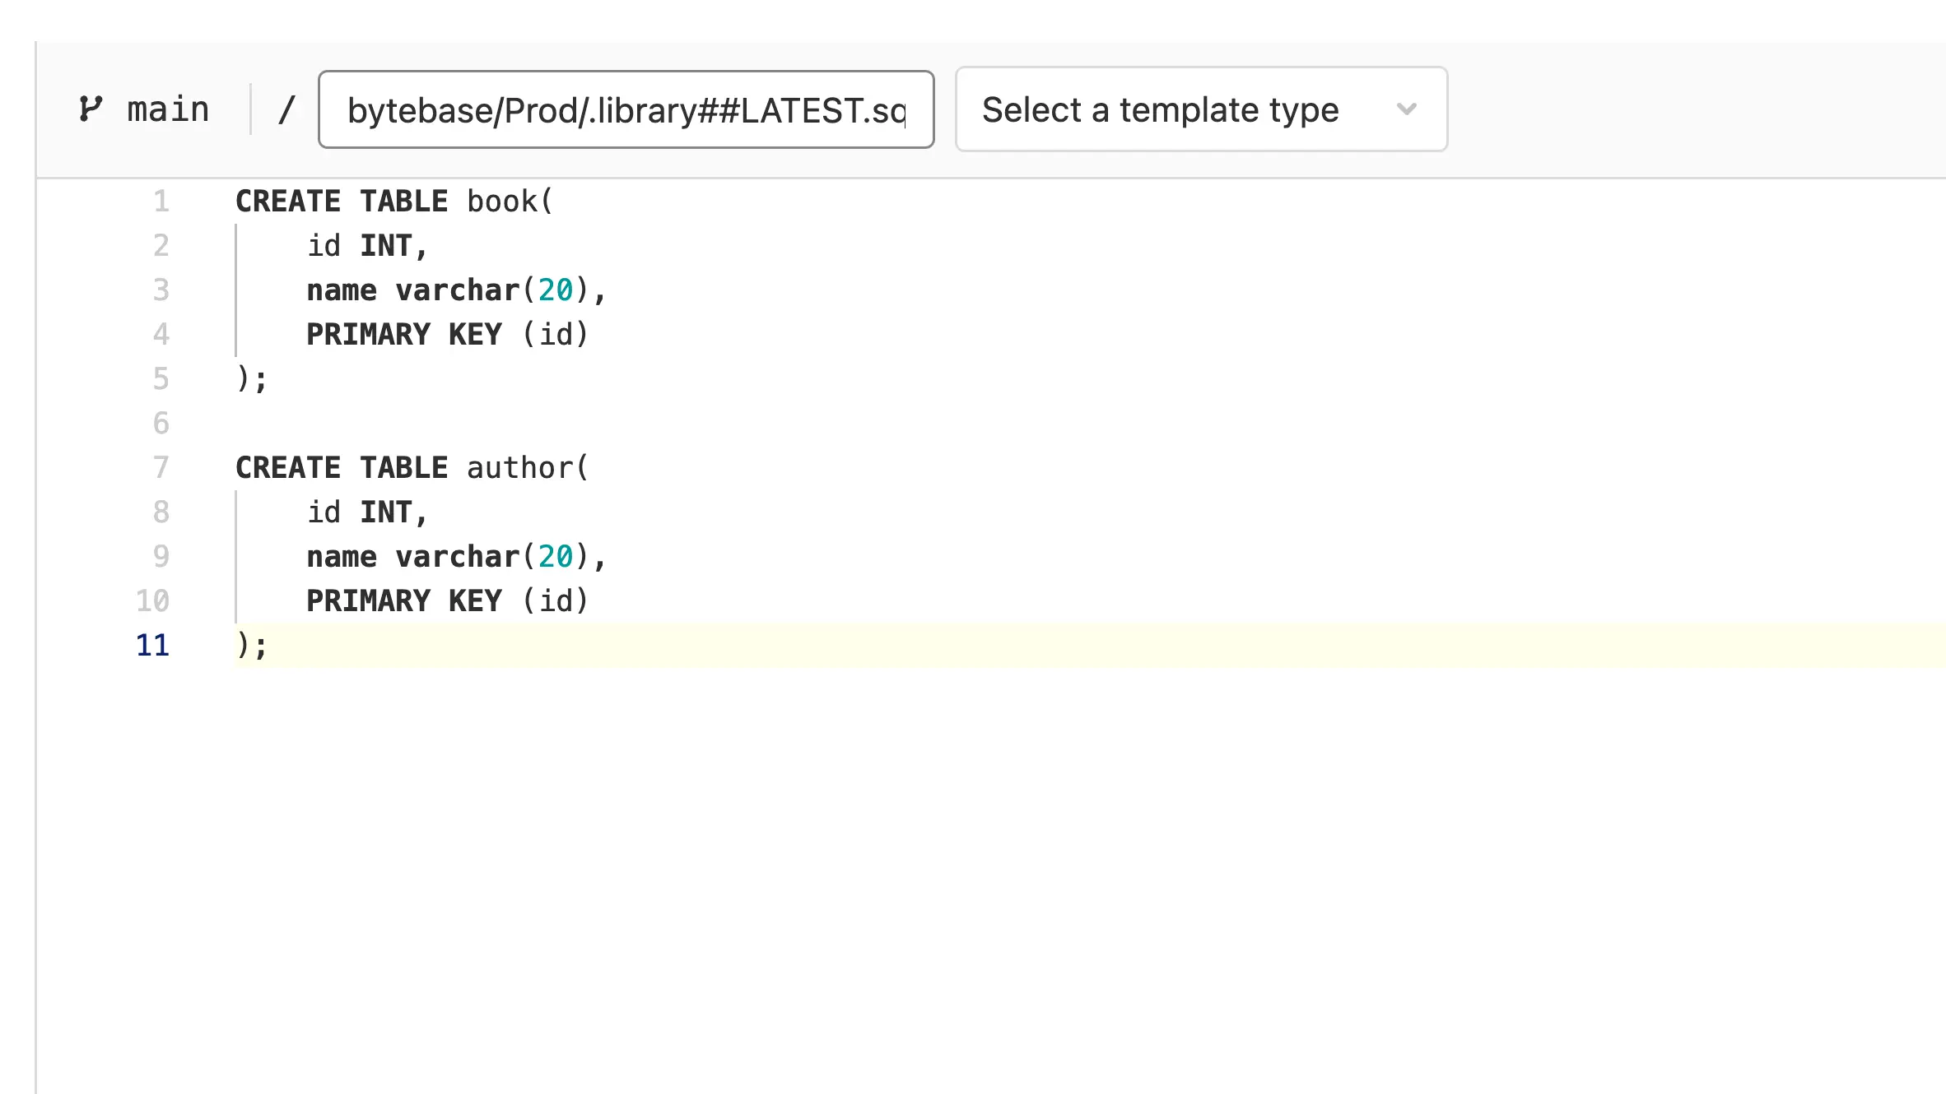The width and height of the screenshot is (1946, 1094).
Task: Click line number 1 in the gutter
Action: [161, 202]
